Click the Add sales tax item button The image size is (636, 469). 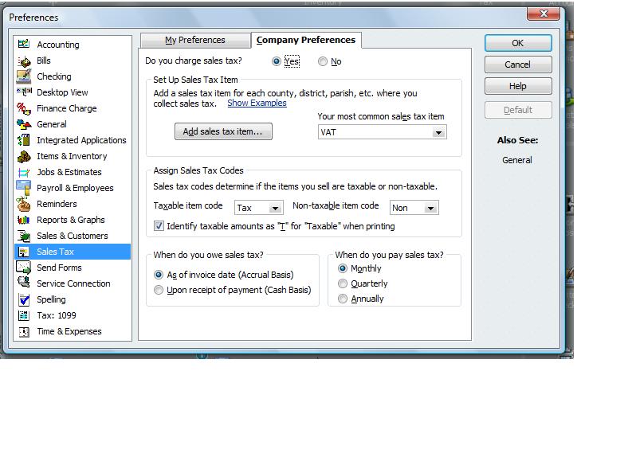(223, 131)
